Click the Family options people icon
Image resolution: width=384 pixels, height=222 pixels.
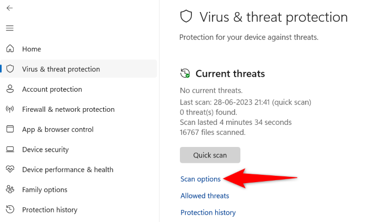(x=10, y=189)
